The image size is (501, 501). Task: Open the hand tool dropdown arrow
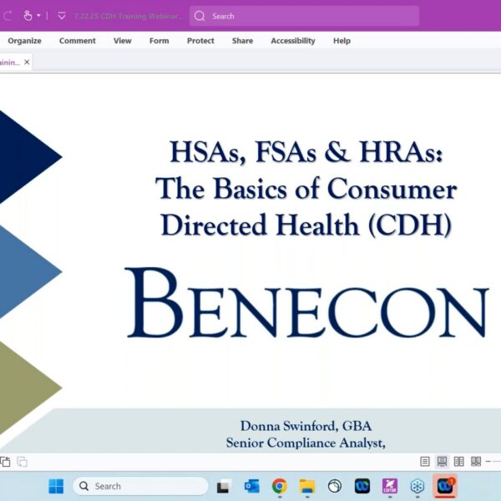(38, 15)
